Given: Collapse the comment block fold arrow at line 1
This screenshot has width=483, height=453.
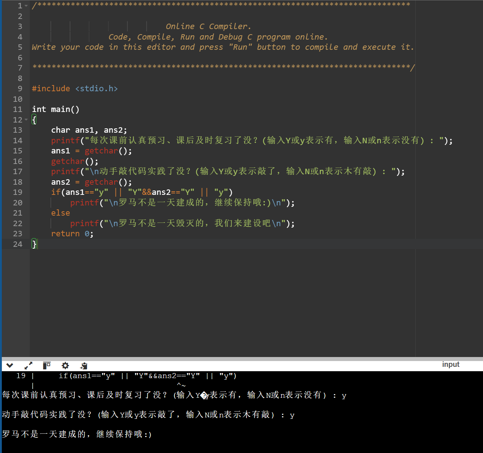Looking at the screenshot, I should point(26,6).
